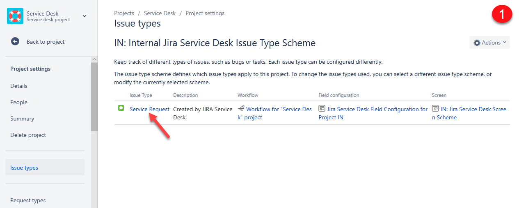This screenshot has height=208, width=519.
Task: Click the screen scheme icon
Action: click(435, 109)
